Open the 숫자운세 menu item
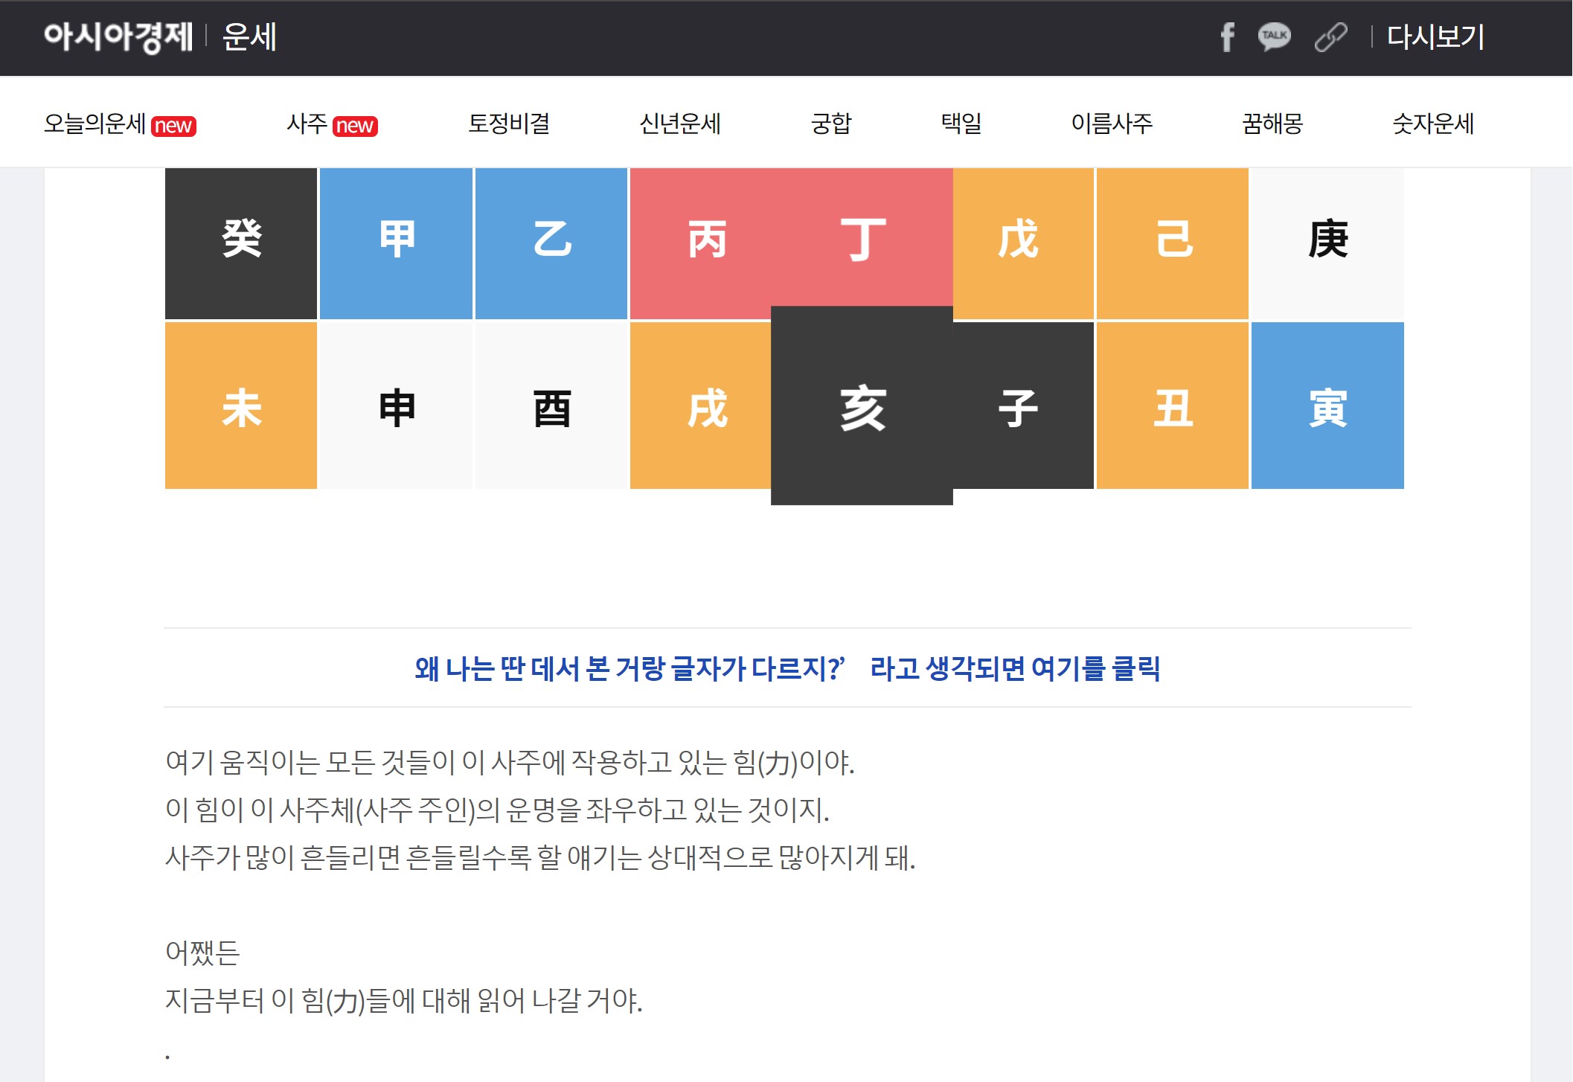 tap(1433, 124)
